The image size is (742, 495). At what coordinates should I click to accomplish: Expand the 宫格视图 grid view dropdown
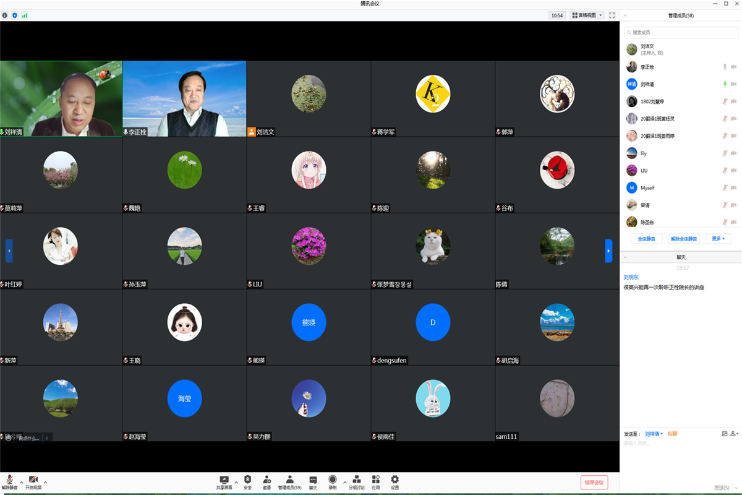pos(587,15)
